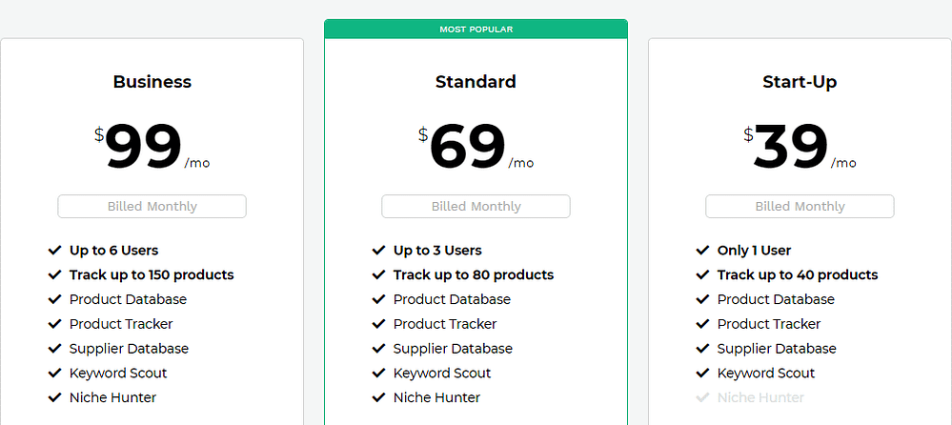Click Start-Up plan Product Tracker checkmark
The height and width of the screenshot is (425, 952).
[x=702, y=324]
